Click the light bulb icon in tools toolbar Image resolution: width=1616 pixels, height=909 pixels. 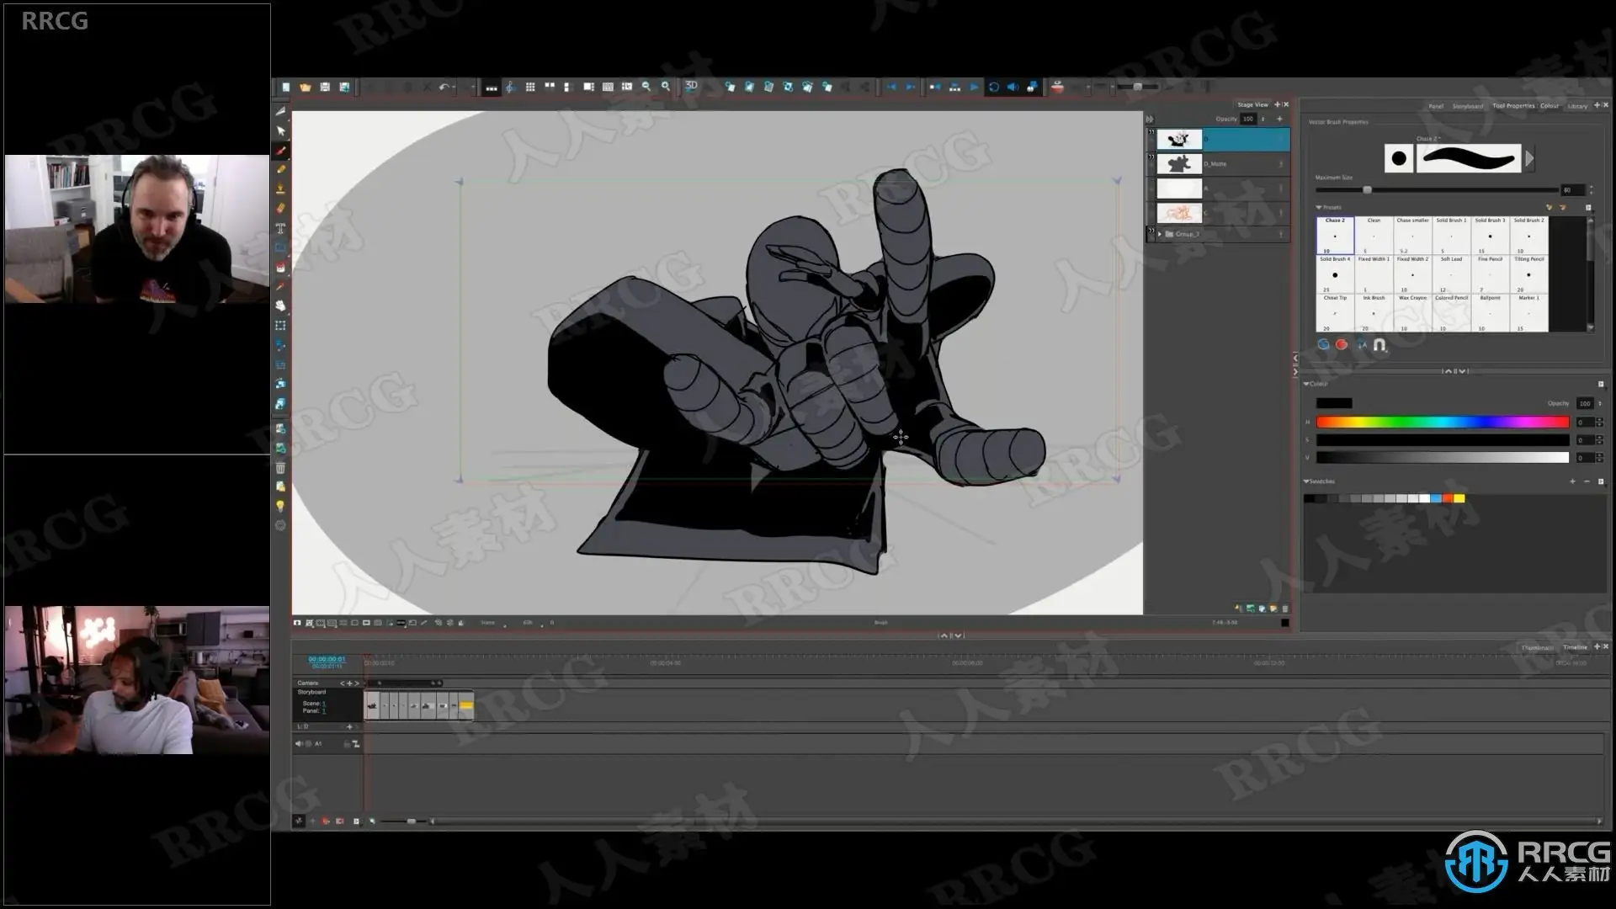point(280,506)
